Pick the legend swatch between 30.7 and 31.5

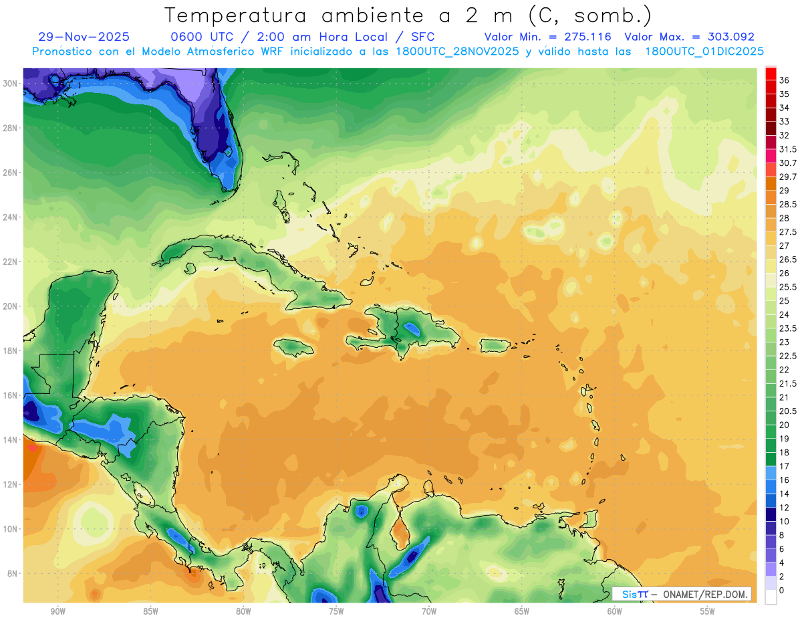[x=771, y=155]
